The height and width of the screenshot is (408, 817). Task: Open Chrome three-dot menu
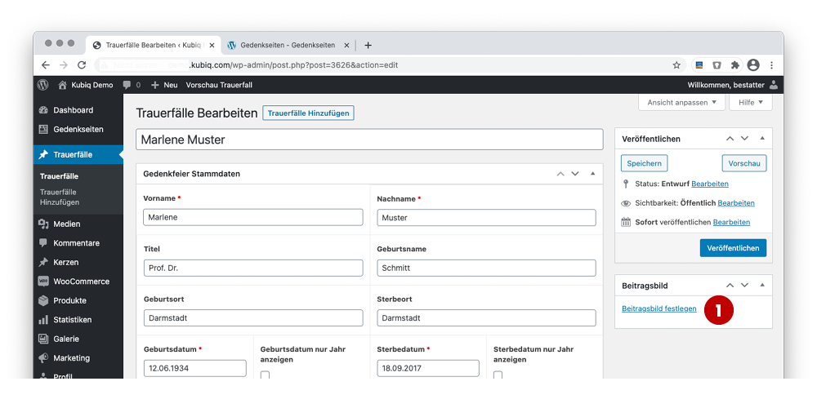[x=771, y=64]
